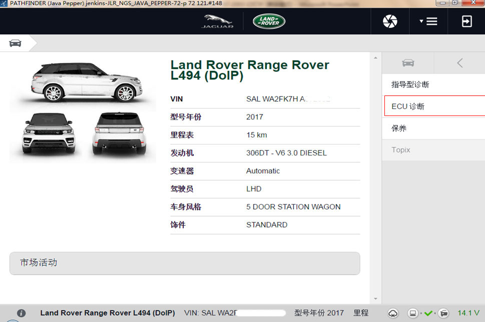
Task: Click status bar vehicle name text
Action: [108, 313]
